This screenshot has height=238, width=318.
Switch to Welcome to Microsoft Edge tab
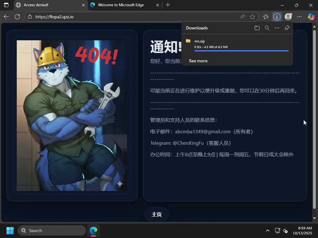click(x=125, y=5)
